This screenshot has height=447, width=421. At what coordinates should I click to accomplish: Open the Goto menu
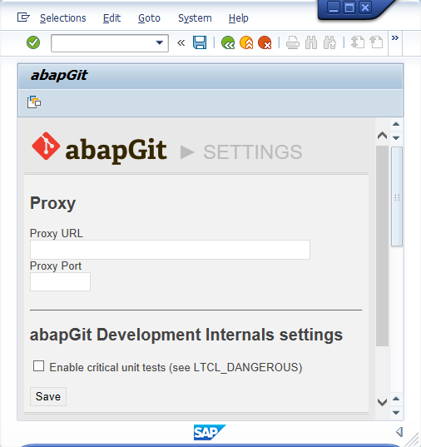pyautogui.click(x=149, y=18)
